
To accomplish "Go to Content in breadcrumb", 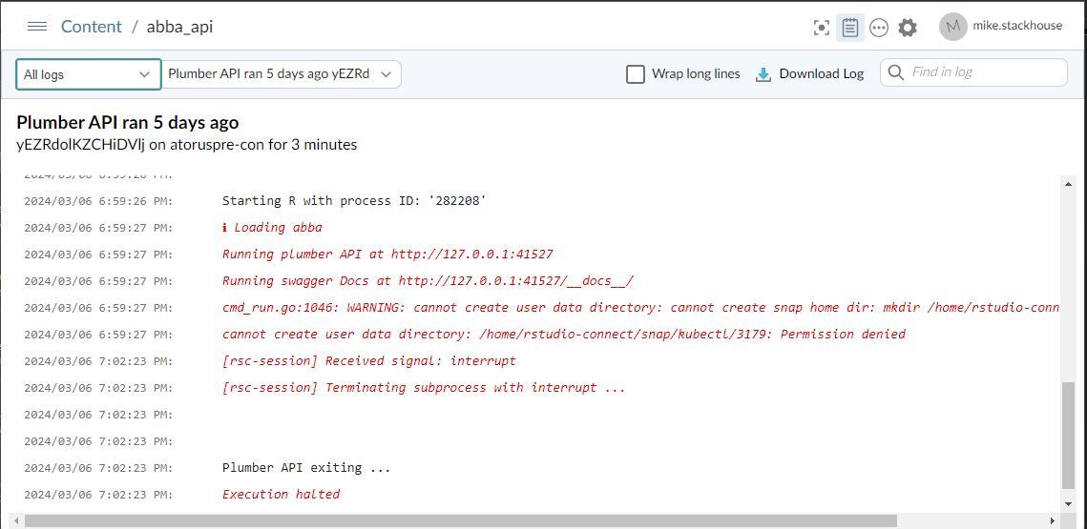I will (92, 27).
